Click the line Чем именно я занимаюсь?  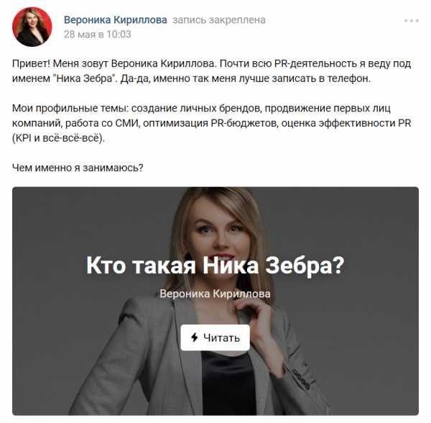78,168
